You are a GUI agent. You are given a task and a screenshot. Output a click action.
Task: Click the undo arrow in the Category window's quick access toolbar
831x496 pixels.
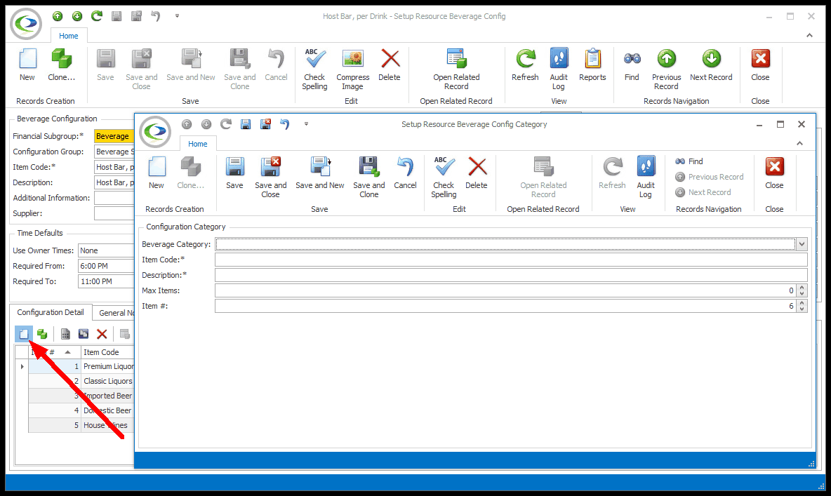tap(284, 124)
